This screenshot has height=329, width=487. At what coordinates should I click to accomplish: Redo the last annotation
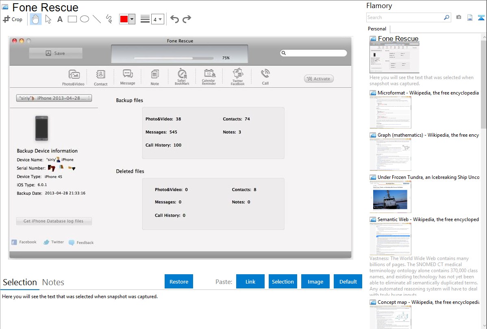187,19
